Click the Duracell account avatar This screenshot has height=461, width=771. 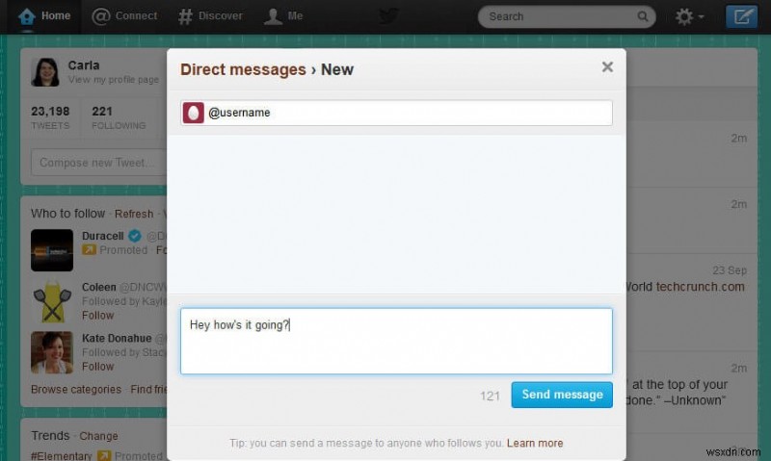51,250
